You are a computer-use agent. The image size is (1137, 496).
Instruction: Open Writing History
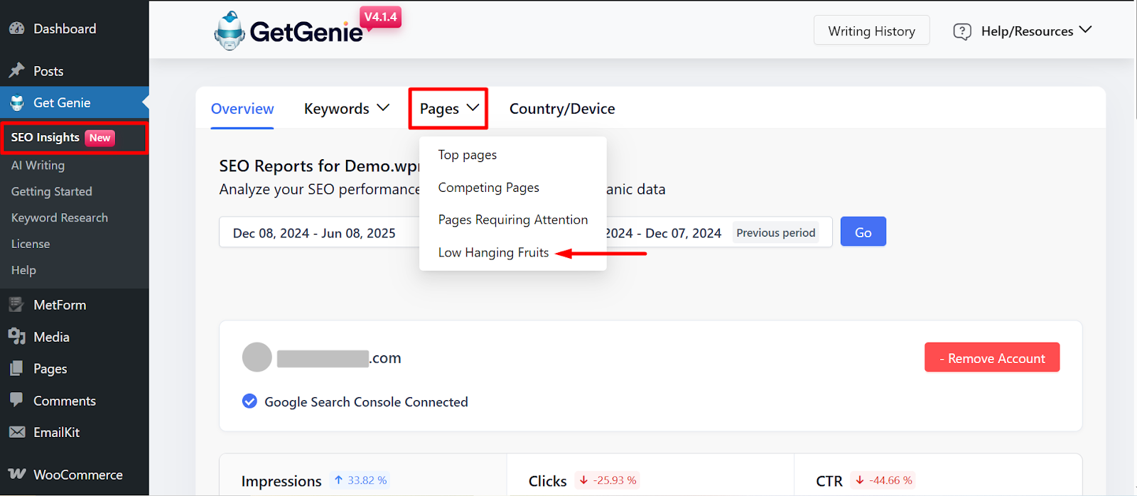pos(871,31)
